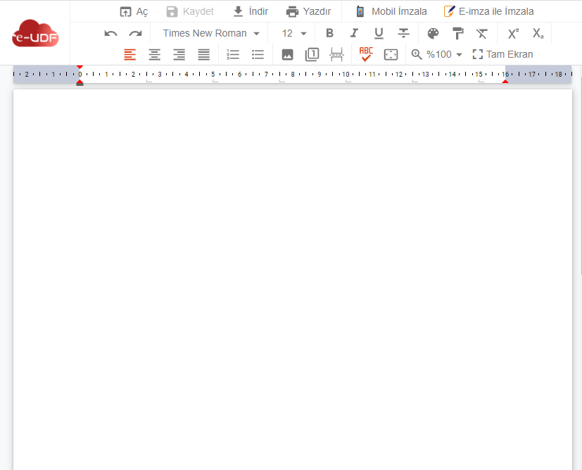Toggle subscript formatting
Image resolution: width=582 pixels, height=470 pixels.
538,33
